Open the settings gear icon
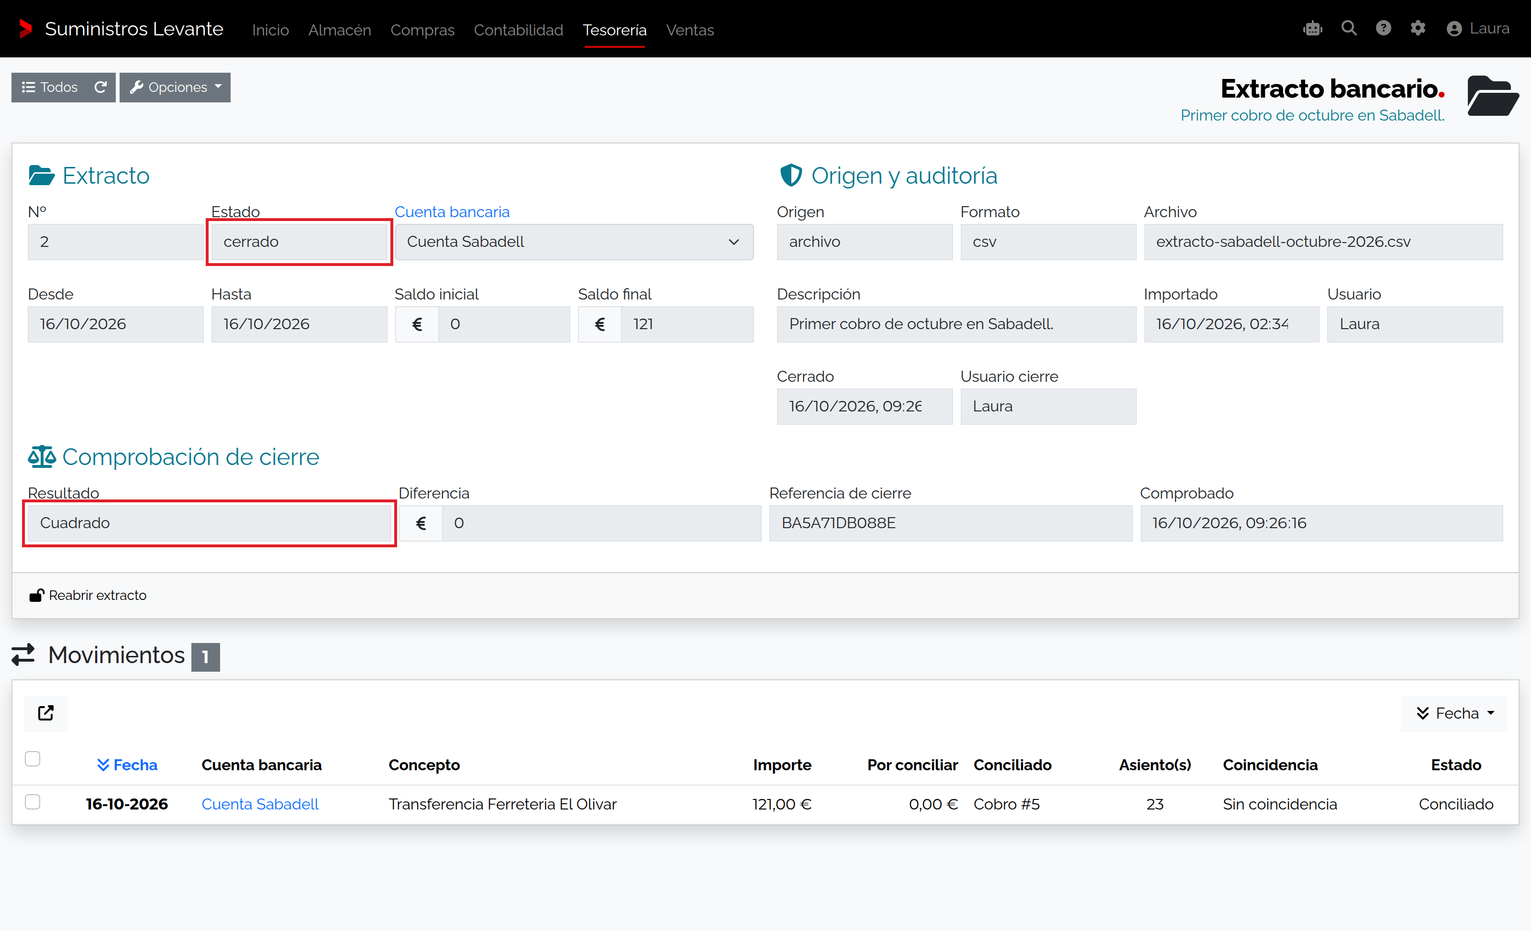Viewport: 1531px width, 931px height. click(1417, 29)
